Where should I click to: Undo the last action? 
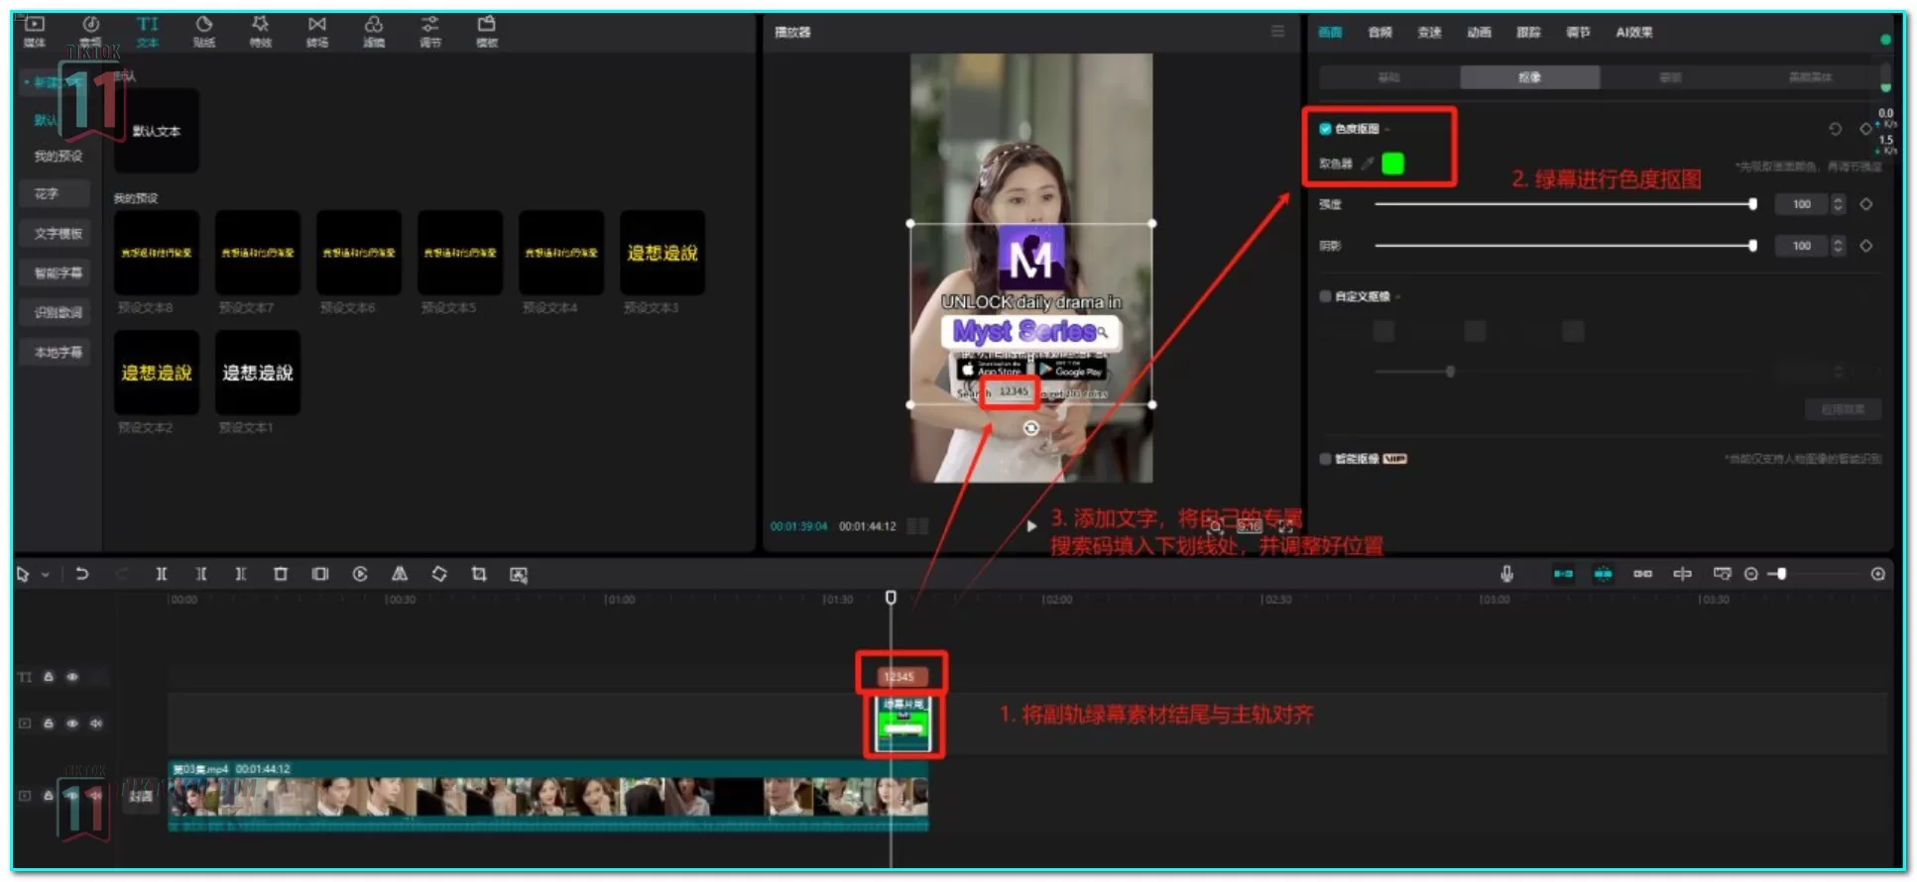click(x=82, y=574)
